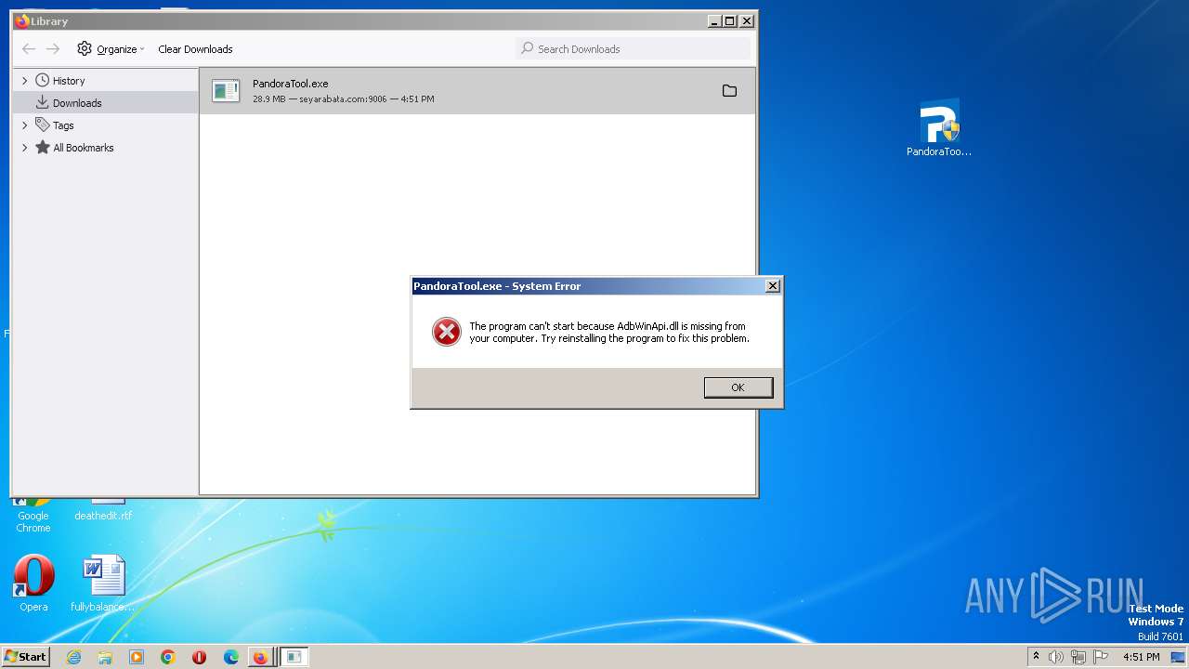Image resolution: width=1189 pixels, height=669 pixels.
Task: Select History in the sidebar
Action: pyautogui.click(x=69, y=81)
